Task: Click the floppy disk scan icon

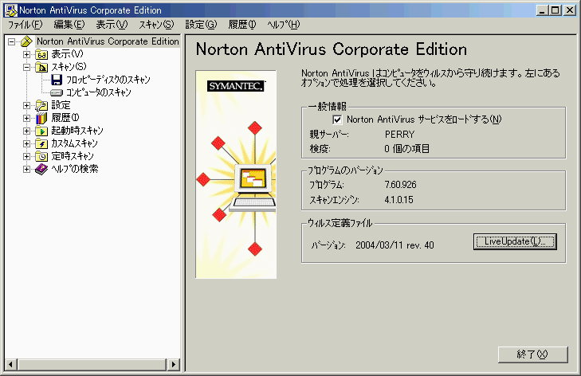Action: [x=57, y=80]
